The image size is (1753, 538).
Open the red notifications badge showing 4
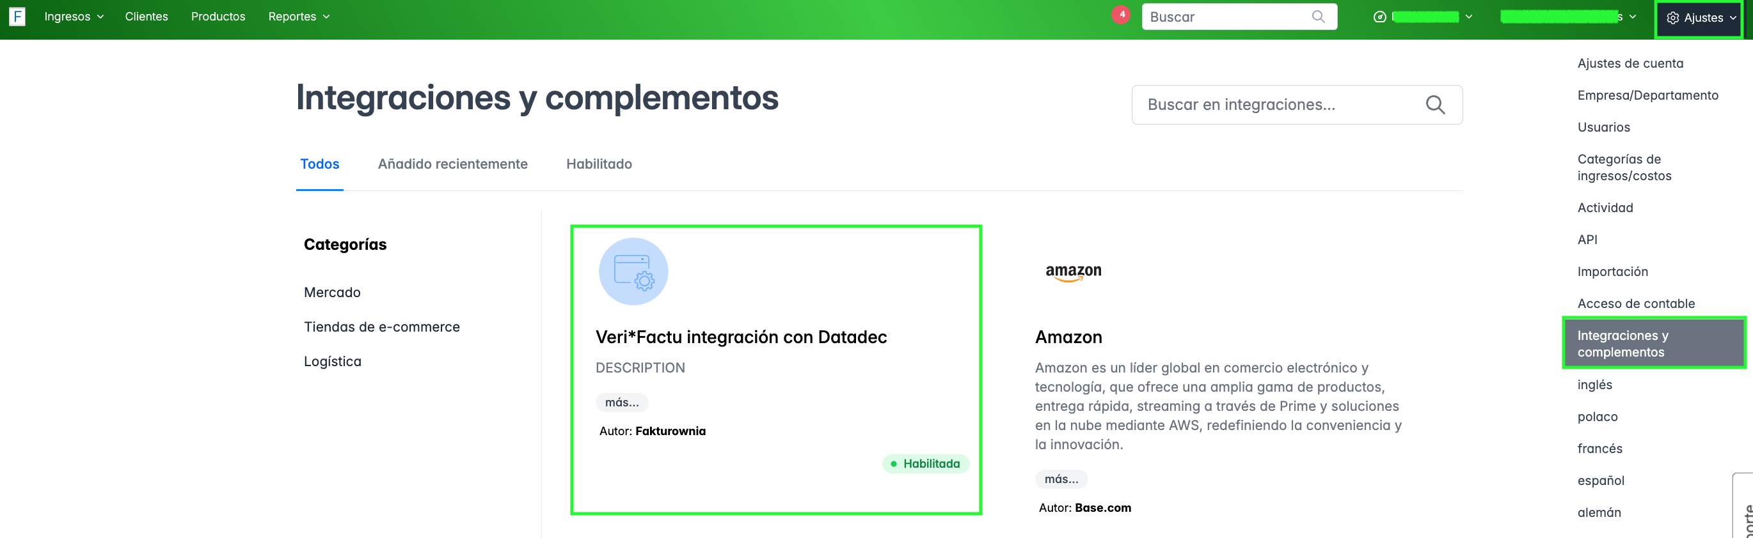[1121, 14]
